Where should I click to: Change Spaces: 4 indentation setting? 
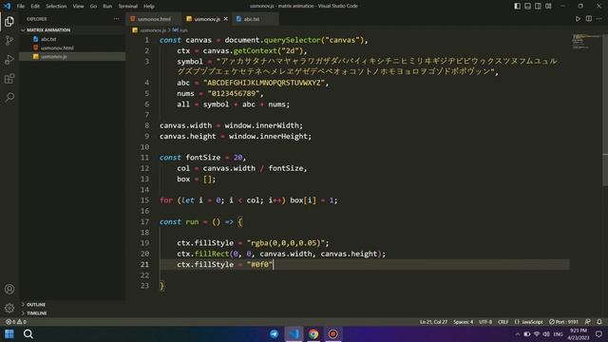coord(463,322)
